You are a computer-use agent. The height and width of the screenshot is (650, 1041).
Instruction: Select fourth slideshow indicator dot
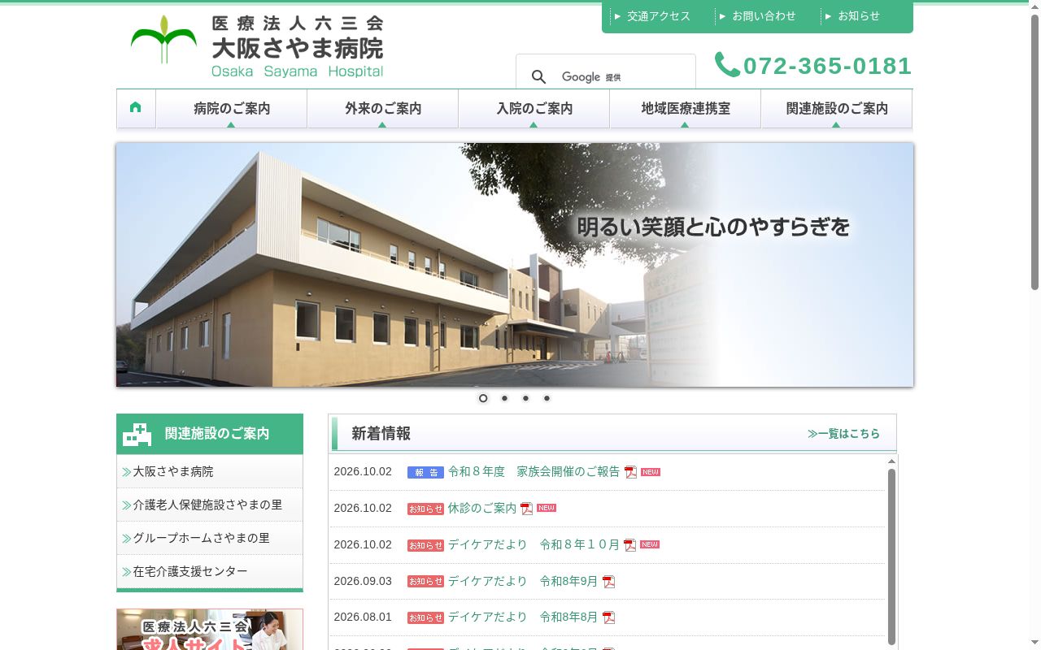click(x=547, y=398)
